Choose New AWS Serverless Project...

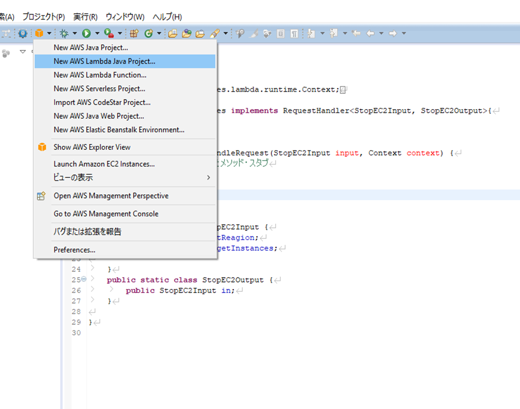125,88
